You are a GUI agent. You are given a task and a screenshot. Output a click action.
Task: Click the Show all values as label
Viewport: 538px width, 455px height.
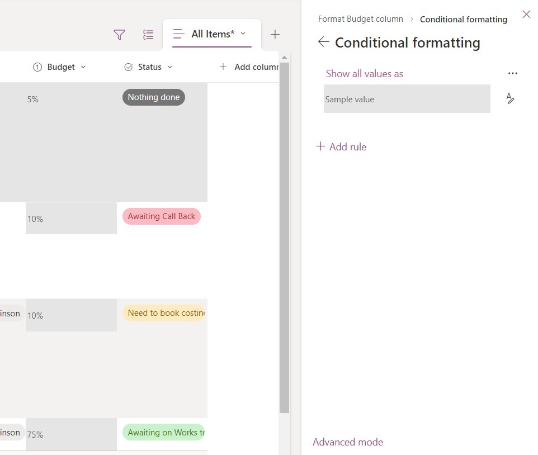pyautogui.click(x=365, y=74)
